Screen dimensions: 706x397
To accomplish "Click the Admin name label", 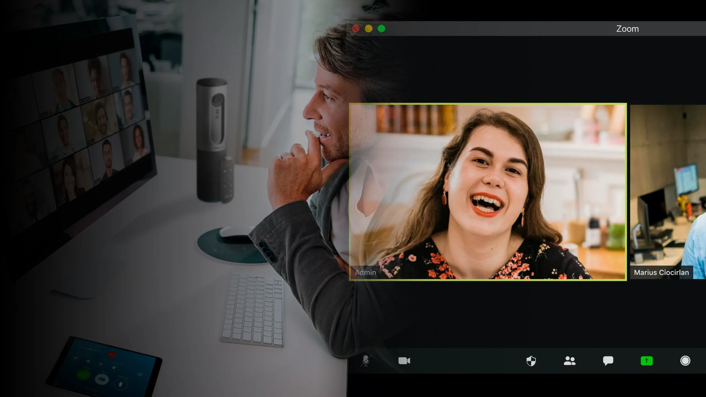I will (x=365, y=272).
